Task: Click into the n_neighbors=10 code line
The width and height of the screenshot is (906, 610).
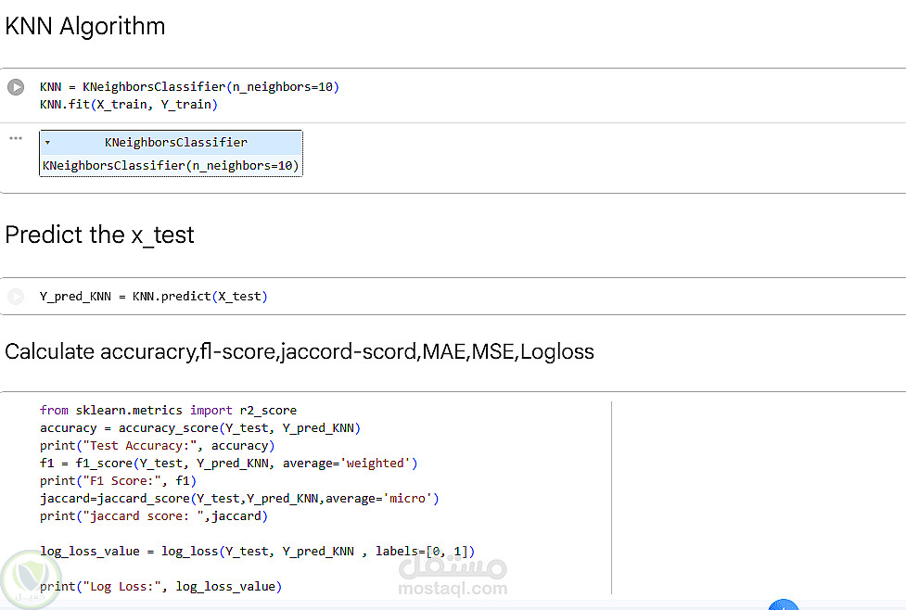Action: coord(189,87)
